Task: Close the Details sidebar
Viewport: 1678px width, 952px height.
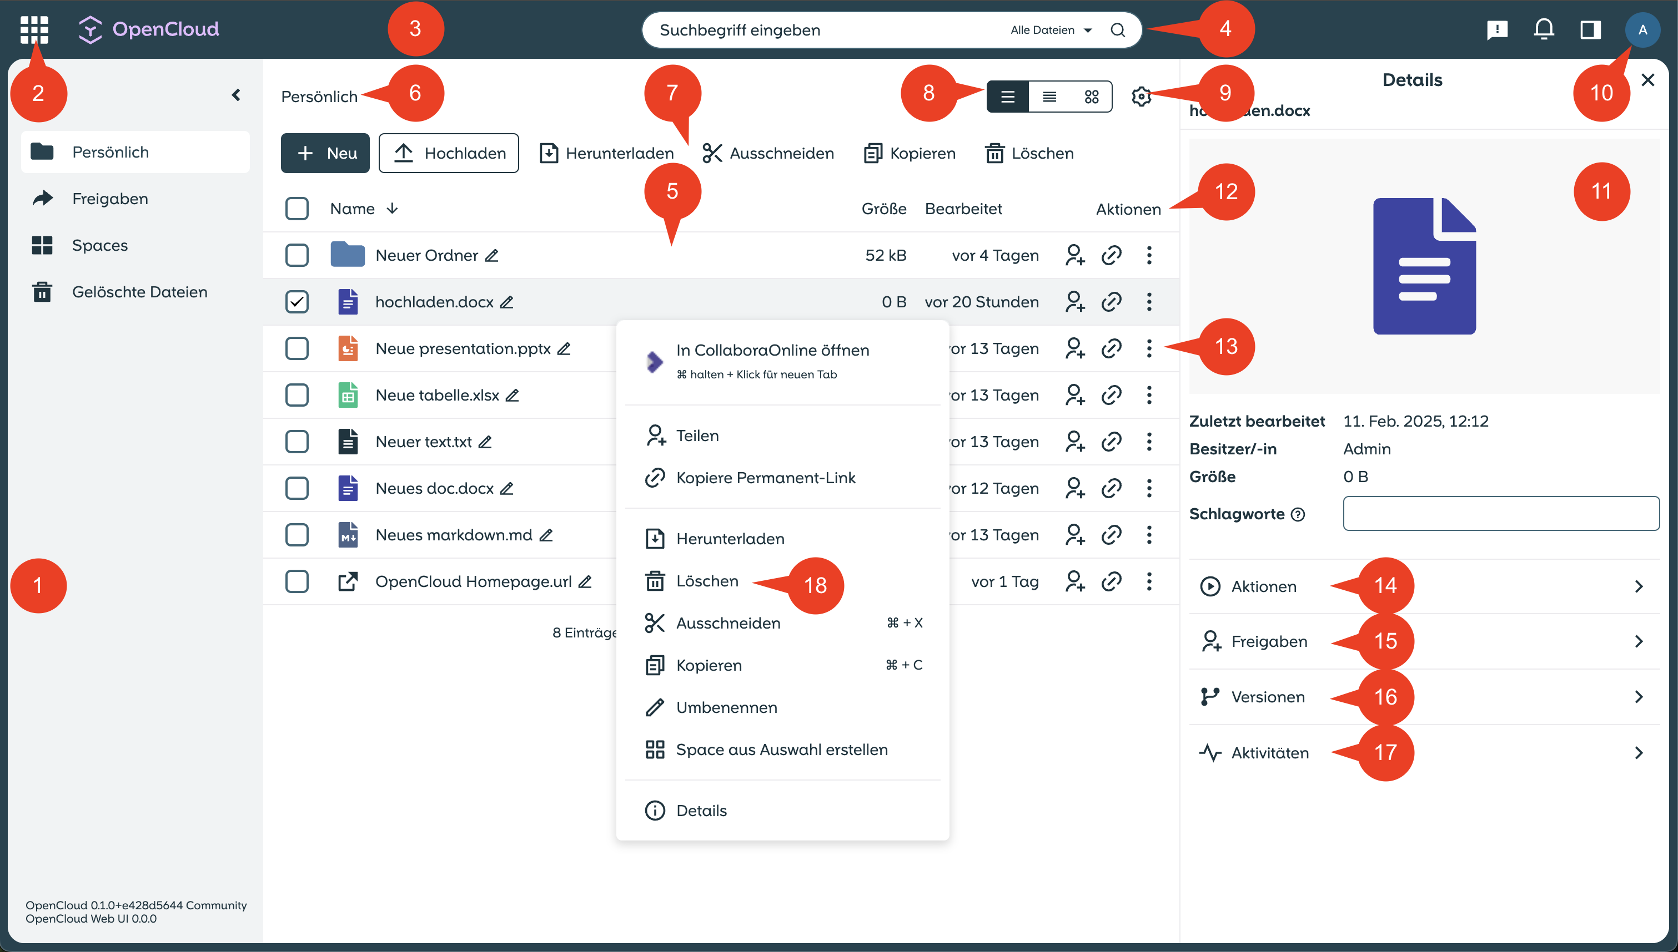Action: (x=1648, y=80)
